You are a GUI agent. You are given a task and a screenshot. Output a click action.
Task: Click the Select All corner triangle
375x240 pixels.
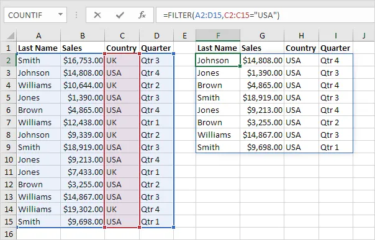(11, 36)
